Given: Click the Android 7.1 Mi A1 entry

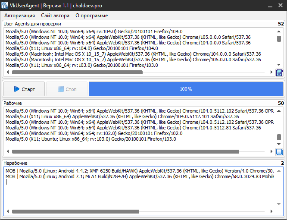Looking at the screenshot, I should (x=138, y=176).
